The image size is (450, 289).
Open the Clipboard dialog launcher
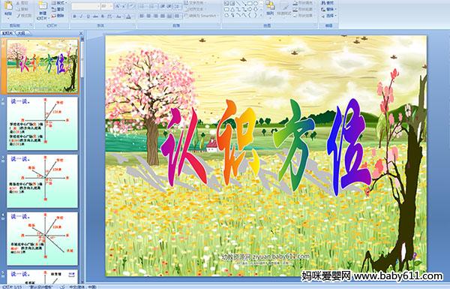(x=31, y=26)
